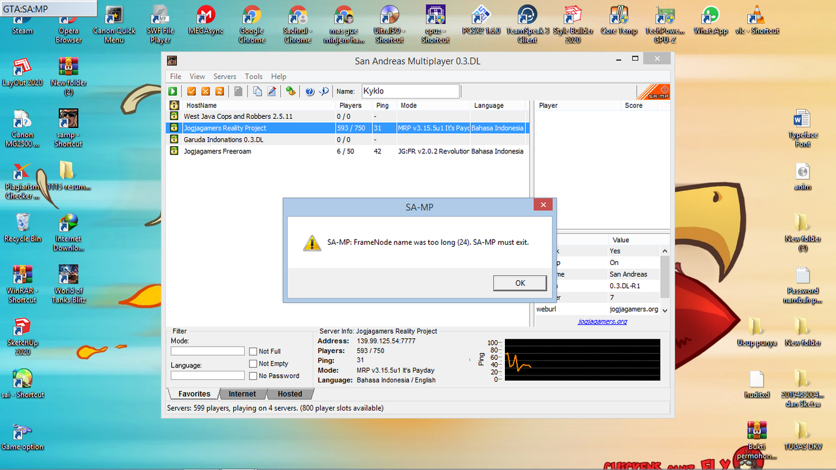Switch to the Hosted tab

click(x=289, y=394)
